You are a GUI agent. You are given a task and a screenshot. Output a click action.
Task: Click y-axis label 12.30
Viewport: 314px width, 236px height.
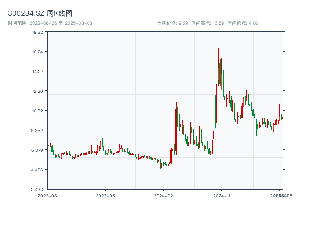[x=37, y=91]
